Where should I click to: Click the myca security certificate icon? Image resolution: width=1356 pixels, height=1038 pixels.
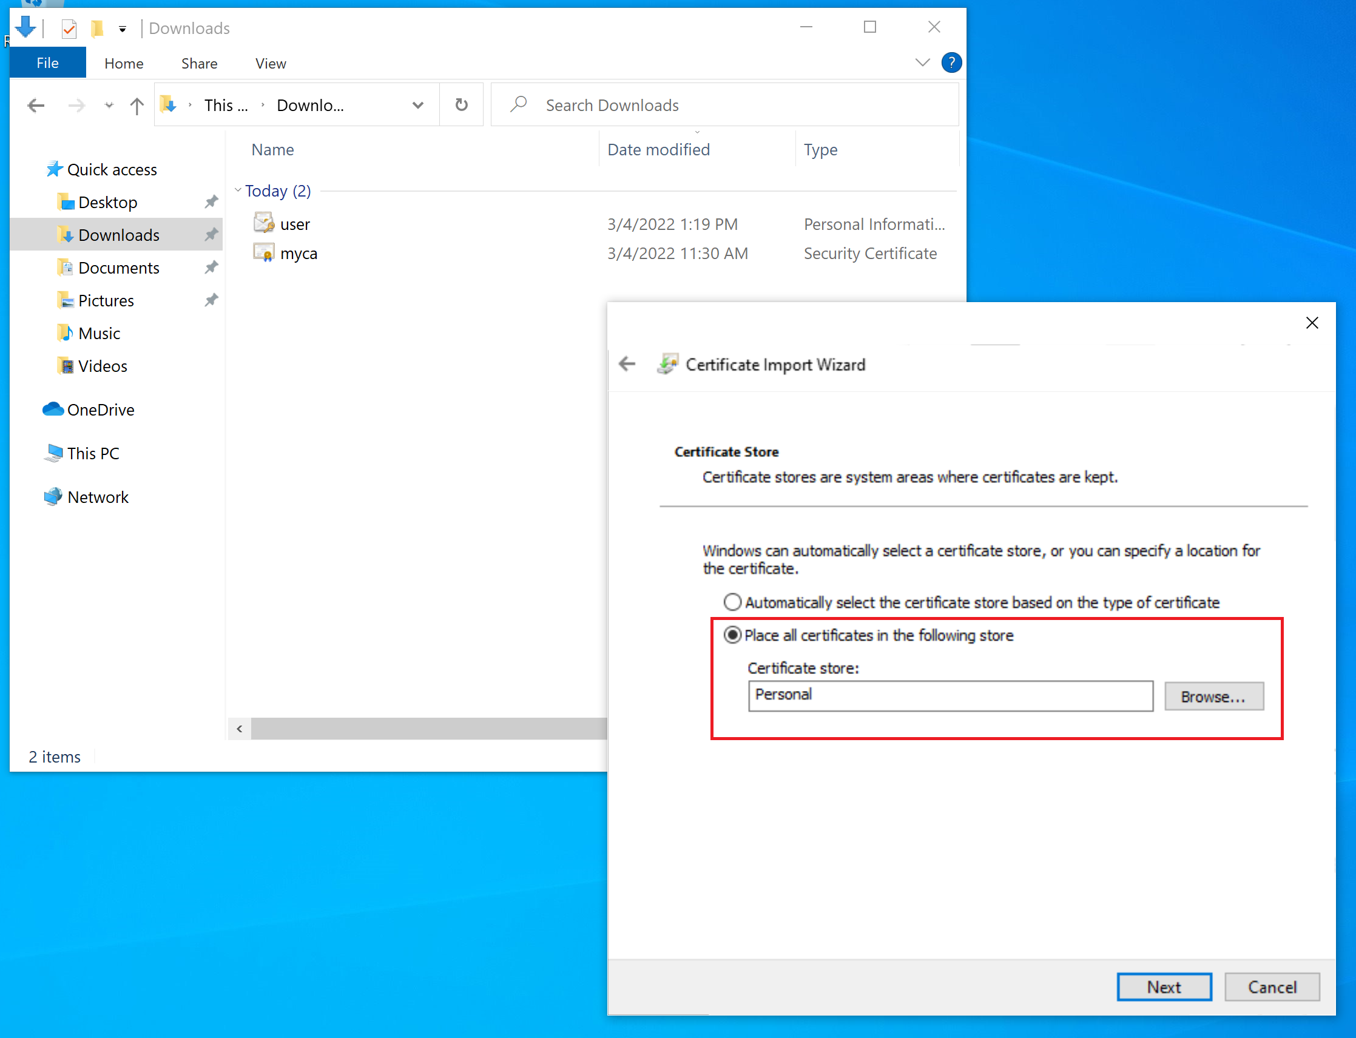pos(264,252)
